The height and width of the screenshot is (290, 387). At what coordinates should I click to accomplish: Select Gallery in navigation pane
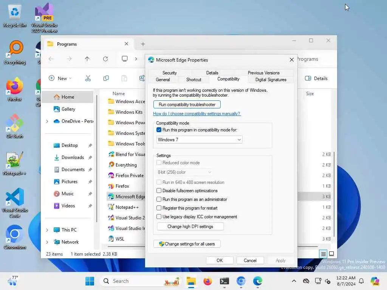pyautogui.click(x=68, y=109)
